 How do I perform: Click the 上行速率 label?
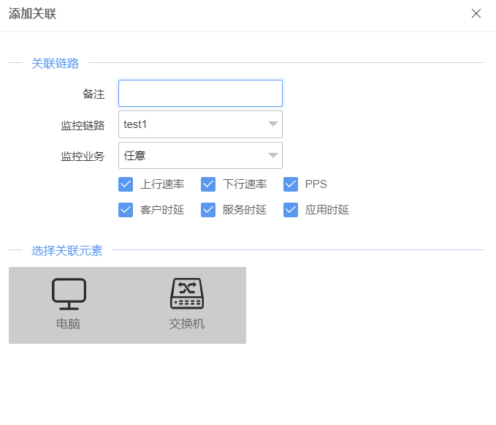(162, 184)
